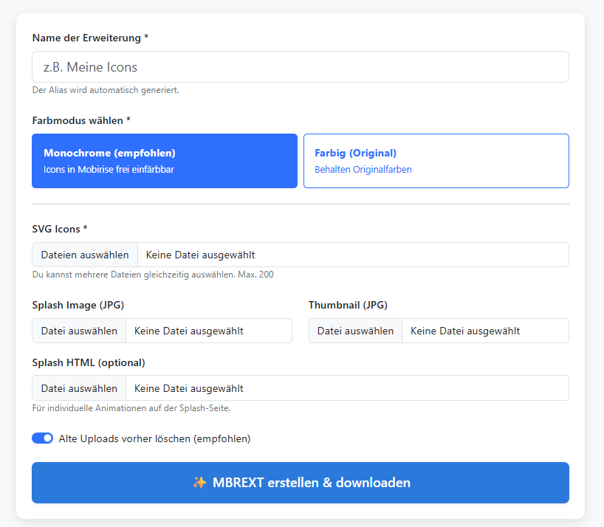The image size is (604, 527).
Task: Toggle Alte Uploads vorher löschen switch
Action: 42,438
